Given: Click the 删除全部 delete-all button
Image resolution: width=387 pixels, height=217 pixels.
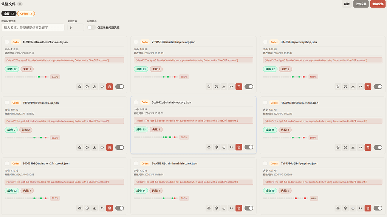Looking at the screenshot, I should pyautogui.click(x=378, y=4).
